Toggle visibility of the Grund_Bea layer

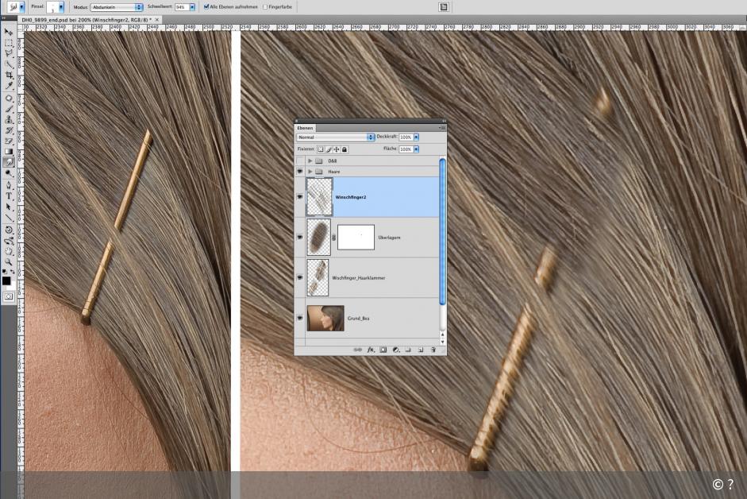tap(300, 318)
